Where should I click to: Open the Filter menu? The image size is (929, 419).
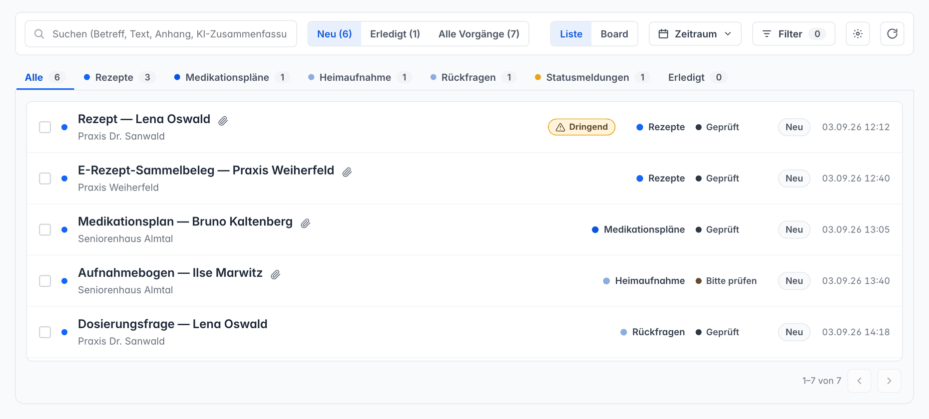tap(794, 34)
